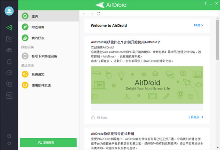
Task: Open the AirDroid可以做什么 article title
Action: pos(125,42)
